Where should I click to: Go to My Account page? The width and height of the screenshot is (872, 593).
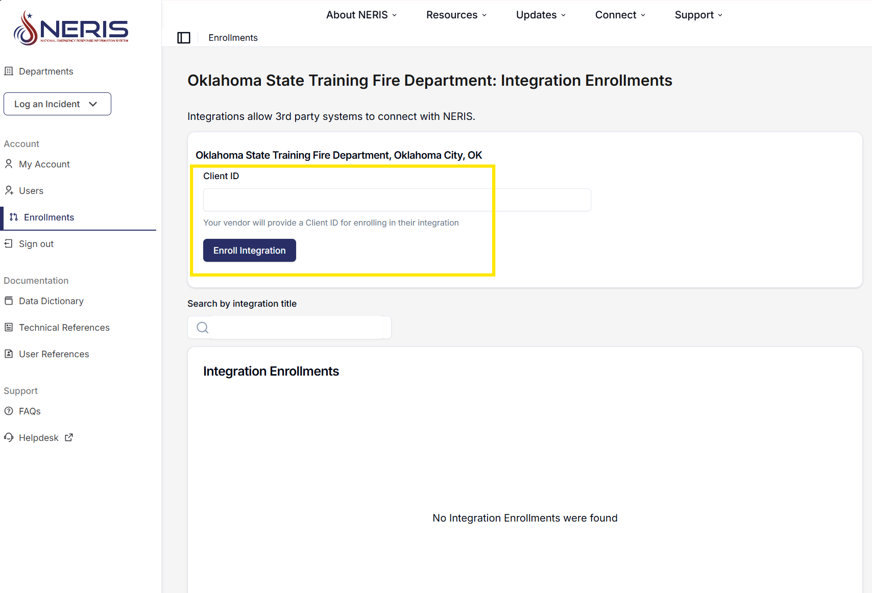click(44, 164)
